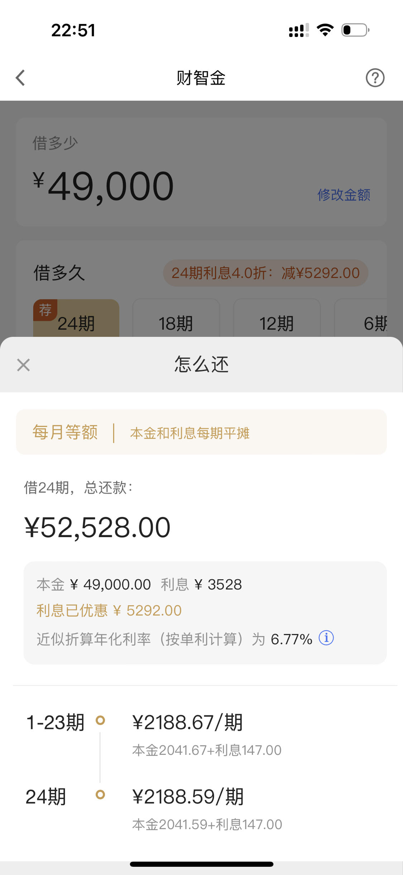Image resolution: width=403 pixels, height=875 pixels.
Task: Close the 怎么还 repayment sheet
Action: (x=23, y=365)
